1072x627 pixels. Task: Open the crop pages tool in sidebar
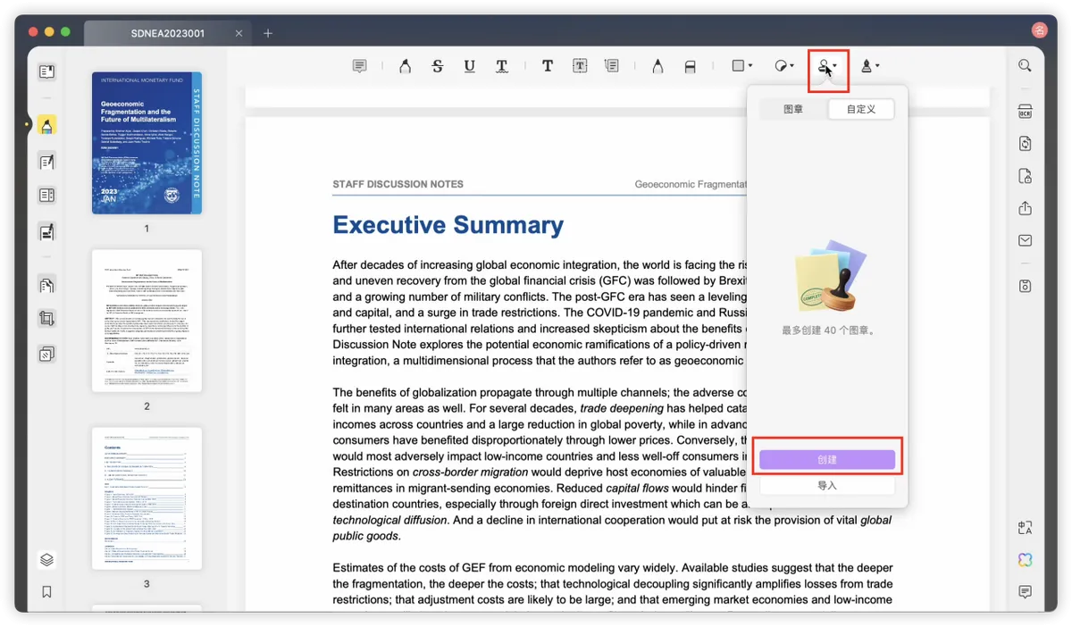point(46,318)
